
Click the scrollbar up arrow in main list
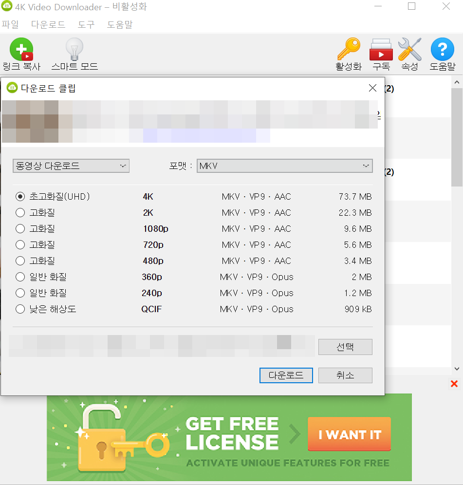[457, 82]
